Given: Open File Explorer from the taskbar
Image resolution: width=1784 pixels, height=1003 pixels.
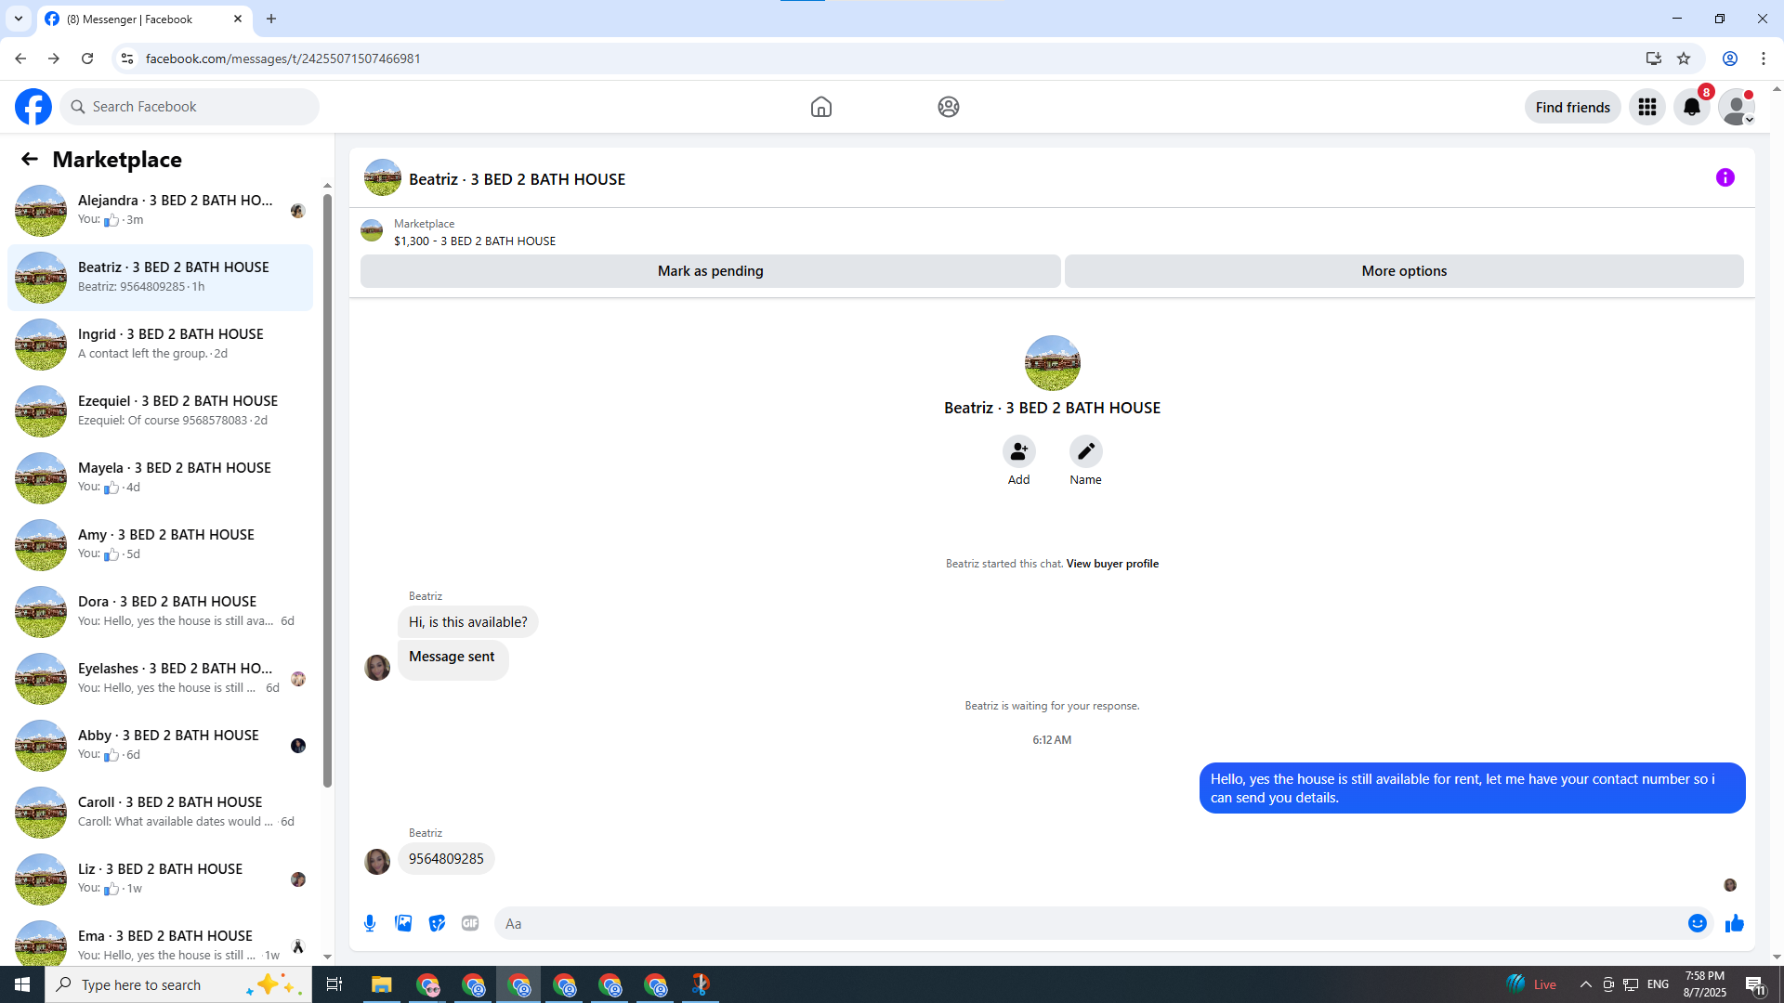Looking at the screenshot, I should click(x=382, y=984).
